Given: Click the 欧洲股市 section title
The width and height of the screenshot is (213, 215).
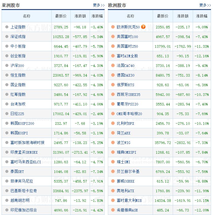Looking at the screenshot, I should click(117, 5).
